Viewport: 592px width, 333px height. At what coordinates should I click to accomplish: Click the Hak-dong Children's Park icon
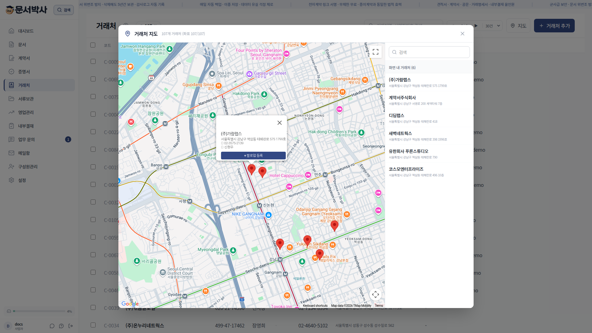pyautogui.click(x=361, y=133)
